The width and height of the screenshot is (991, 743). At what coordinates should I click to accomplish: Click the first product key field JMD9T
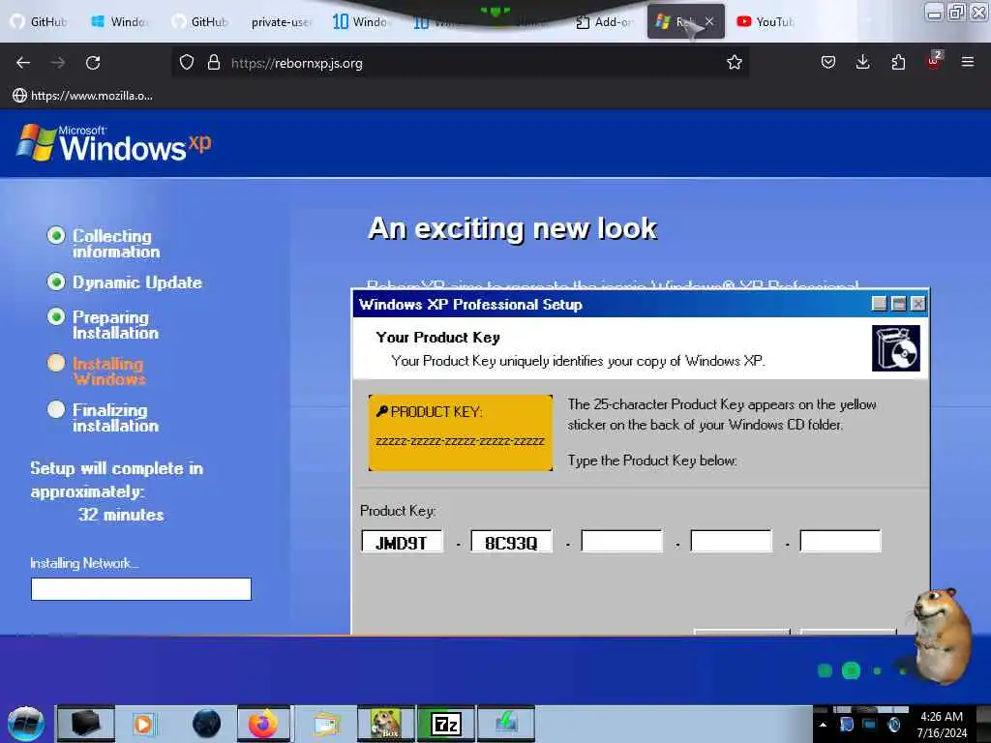click(x=402, y=542)
